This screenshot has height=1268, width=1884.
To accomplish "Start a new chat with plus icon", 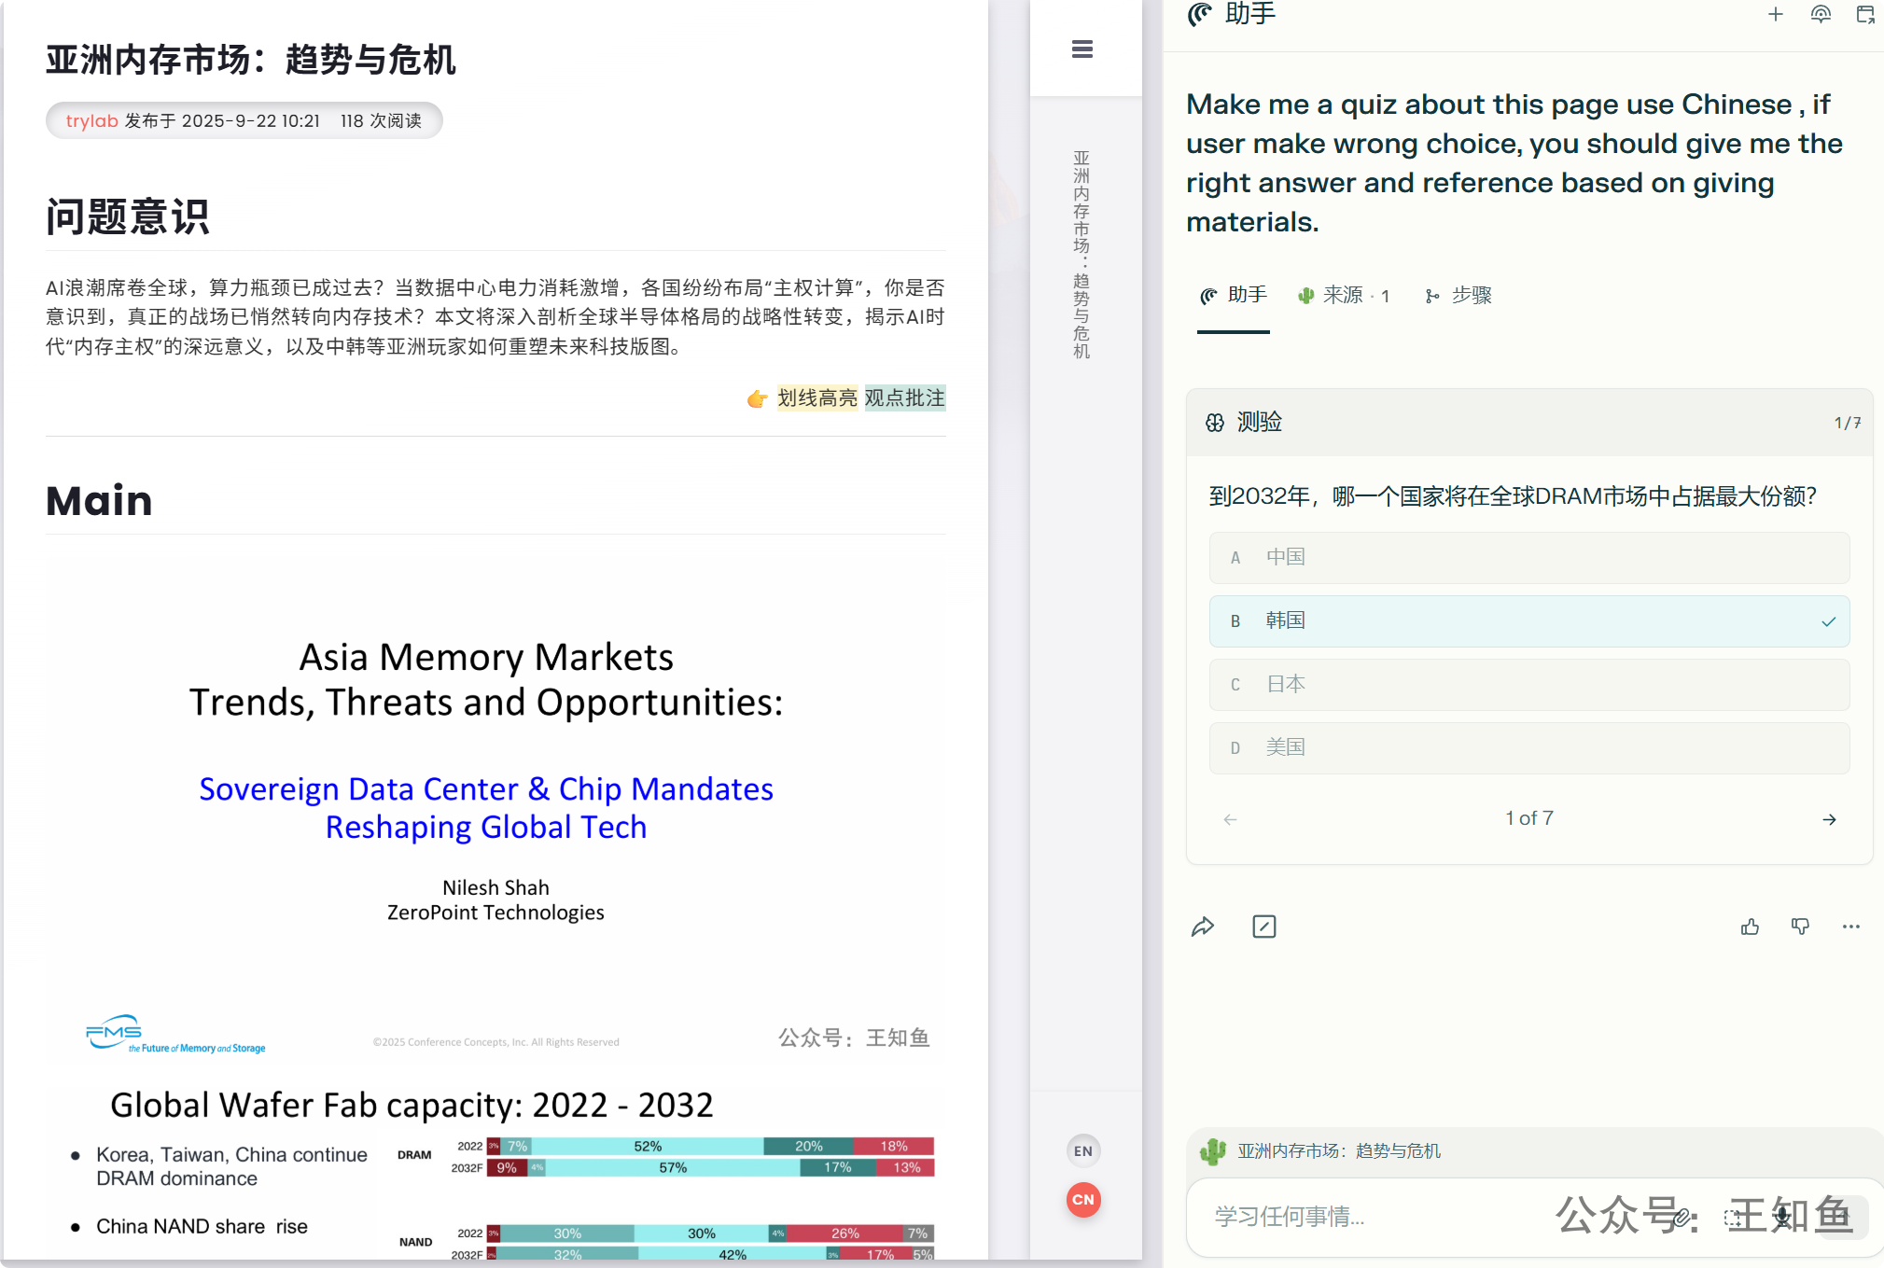I will pyautogui.click(x=1775, y=14).
